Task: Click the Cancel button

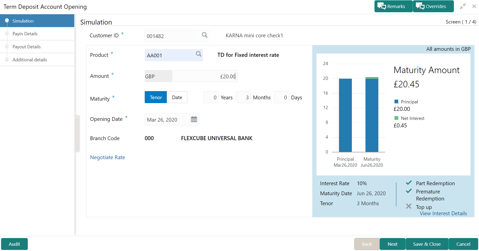Action: (x=463, y=244)
